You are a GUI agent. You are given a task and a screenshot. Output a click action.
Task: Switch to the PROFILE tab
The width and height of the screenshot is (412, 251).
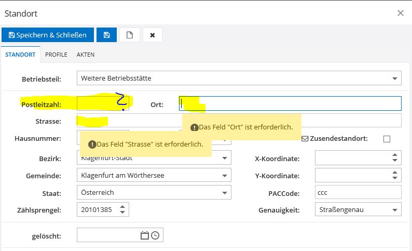click(56, 55)
